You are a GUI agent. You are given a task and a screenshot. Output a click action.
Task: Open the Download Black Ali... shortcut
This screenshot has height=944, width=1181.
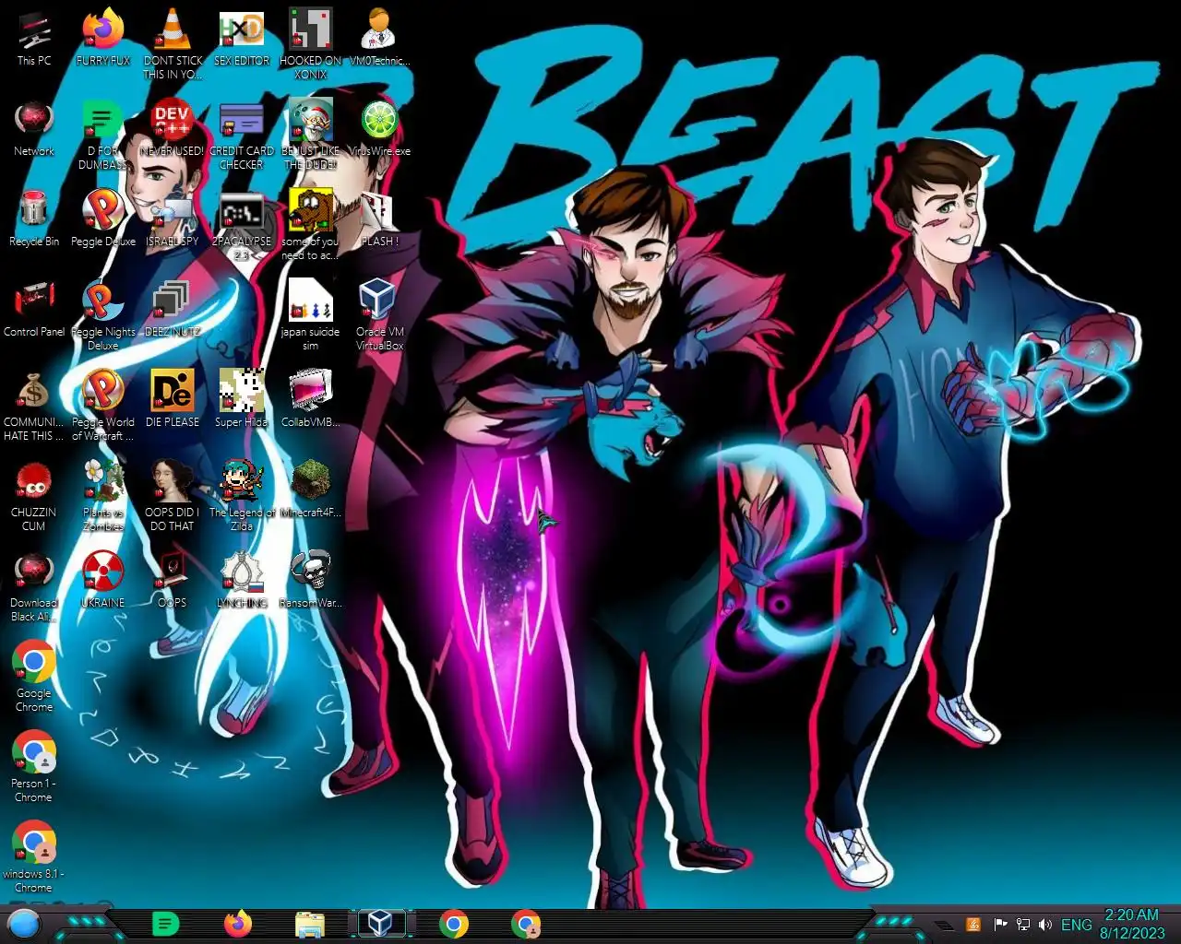(x=34, y=586)
